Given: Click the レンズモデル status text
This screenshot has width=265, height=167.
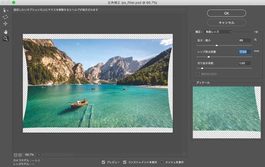Looking at the screenshot, I should (24, 164).
